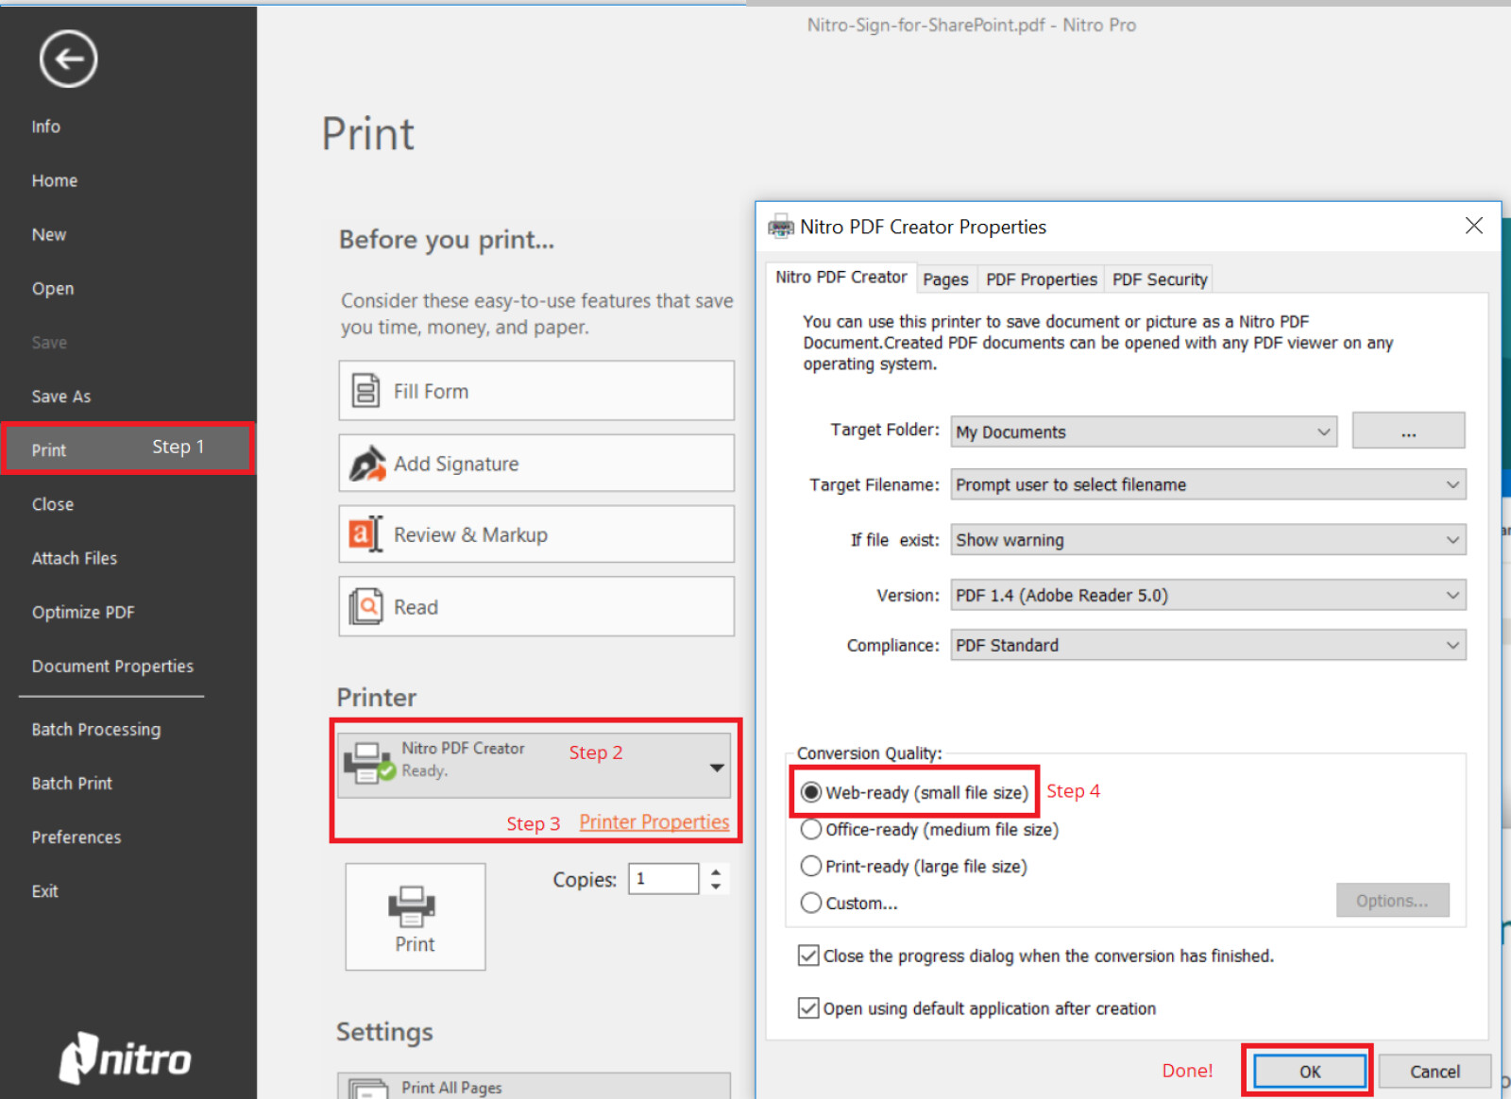The height and width of the screenshot is (1099, 1511).
Task: Toggle Close the progress dialog checkbox
Action: (x=808, y=955)
